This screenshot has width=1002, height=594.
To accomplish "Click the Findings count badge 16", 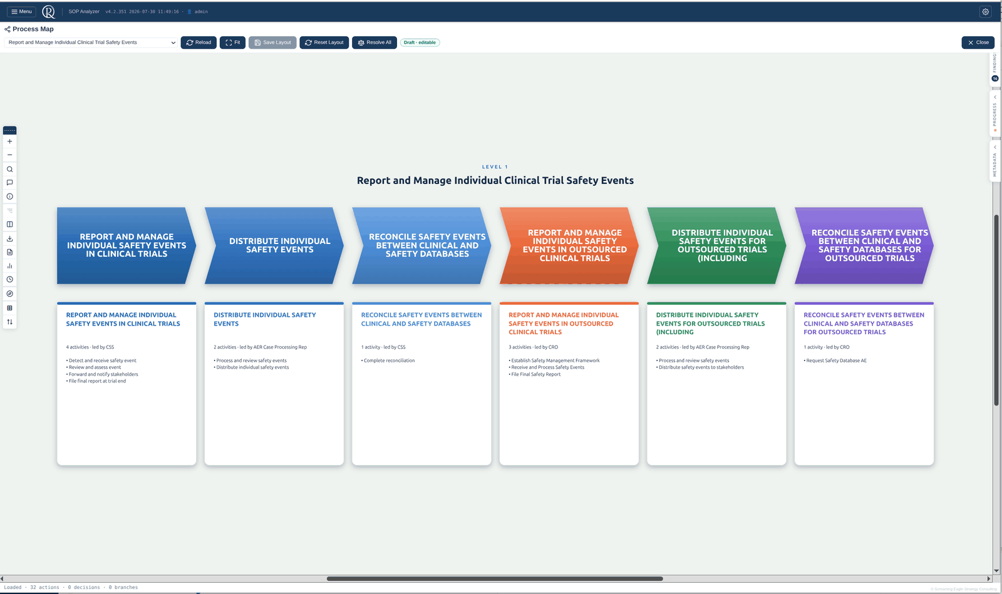I will click(994, 79).
